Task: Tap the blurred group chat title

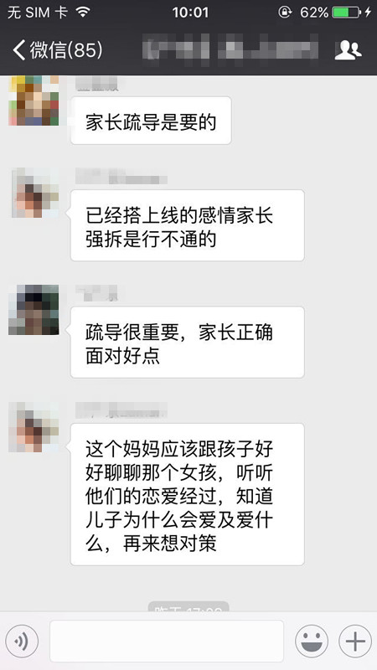Action: pyautogui.click(x=231, y=50)
